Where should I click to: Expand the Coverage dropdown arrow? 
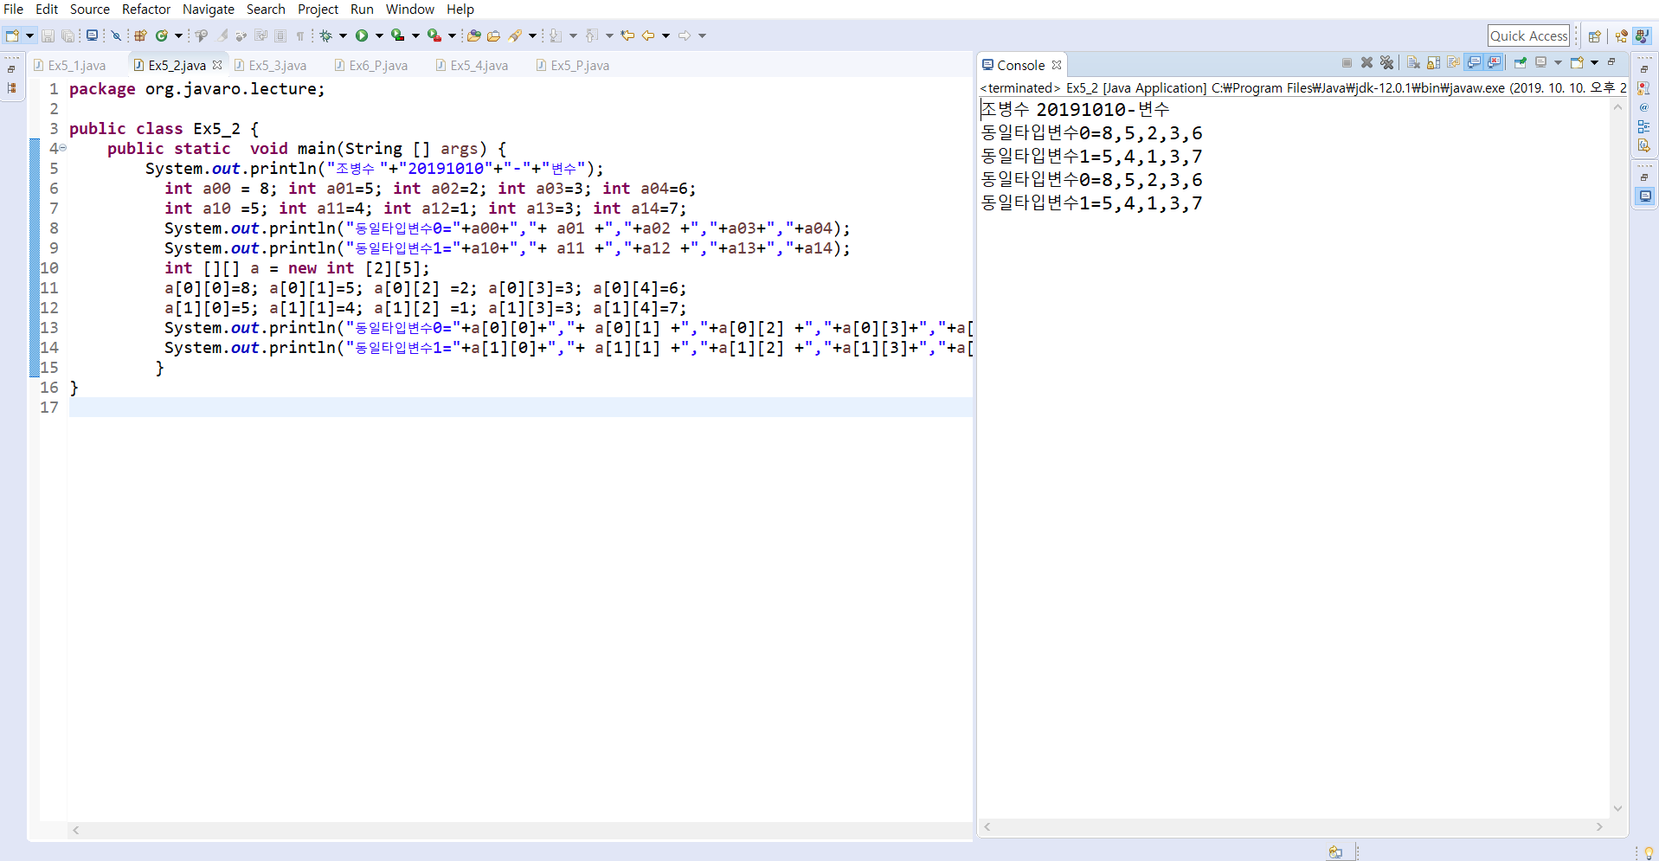pyautogui.click(x=415, y=35)
